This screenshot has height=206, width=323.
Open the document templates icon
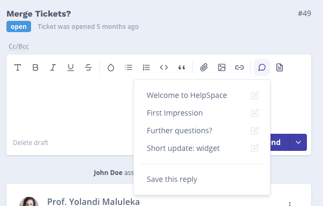coord(280,67)
